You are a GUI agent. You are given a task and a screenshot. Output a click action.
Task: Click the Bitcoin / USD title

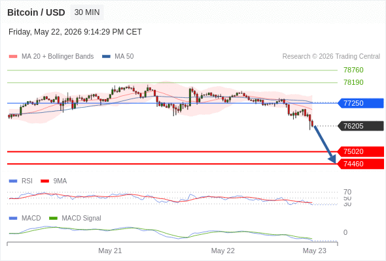coord(36,12)
